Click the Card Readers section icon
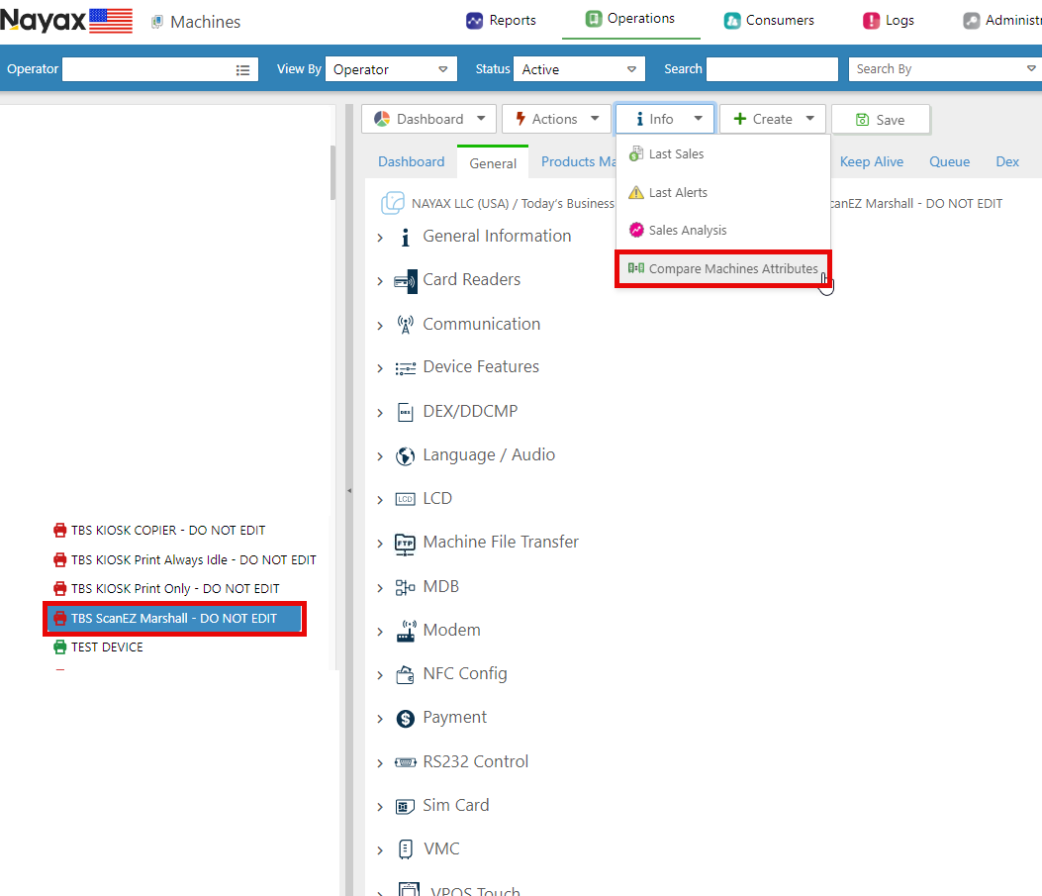Image resolution: width=1042 pixels, height=896 pixels. pos(405,280)
